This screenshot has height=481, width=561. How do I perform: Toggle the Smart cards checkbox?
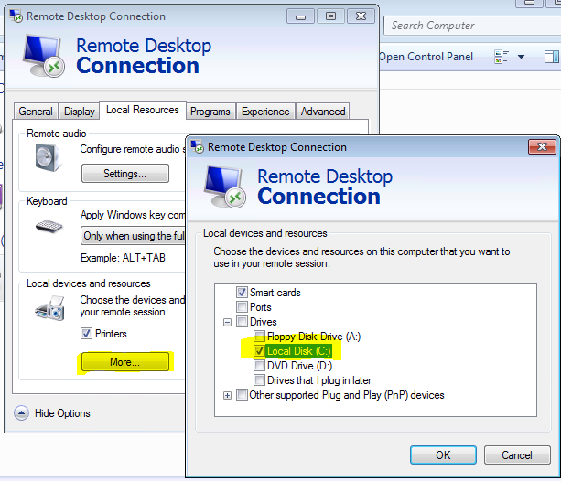pyautogui.click(x=242, y=293)
